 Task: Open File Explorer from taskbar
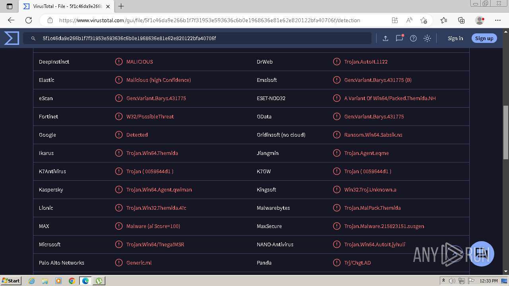[45, 280]
